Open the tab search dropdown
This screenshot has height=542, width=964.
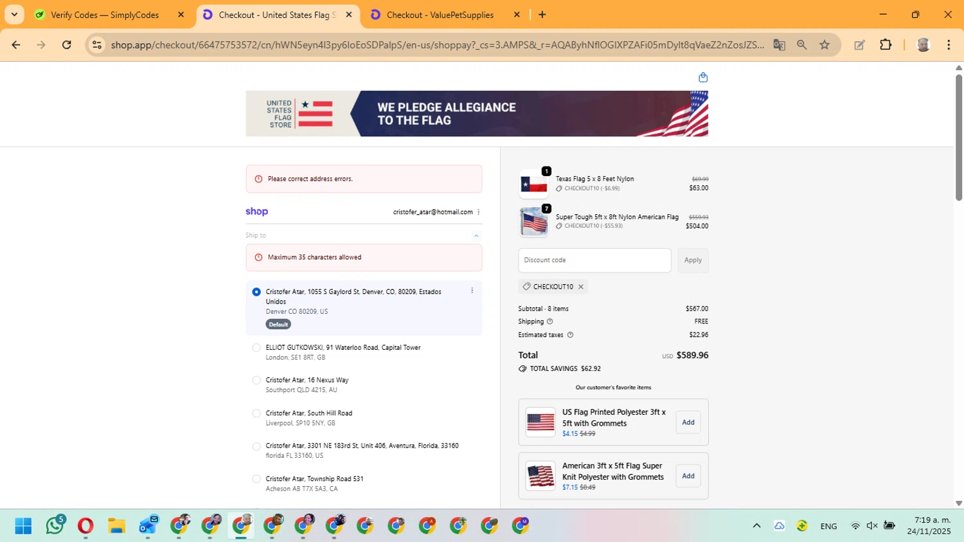(x=14, y=15)
